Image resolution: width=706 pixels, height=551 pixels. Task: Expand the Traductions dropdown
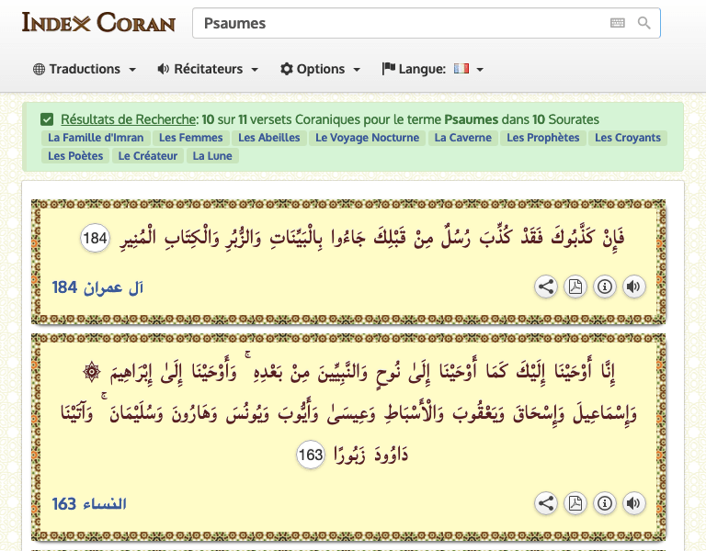pos(85,69)
